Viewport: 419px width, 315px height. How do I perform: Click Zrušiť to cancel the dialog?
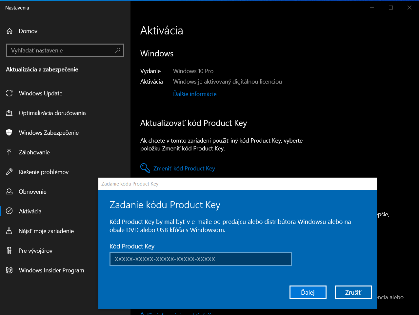tap(353, 292)
